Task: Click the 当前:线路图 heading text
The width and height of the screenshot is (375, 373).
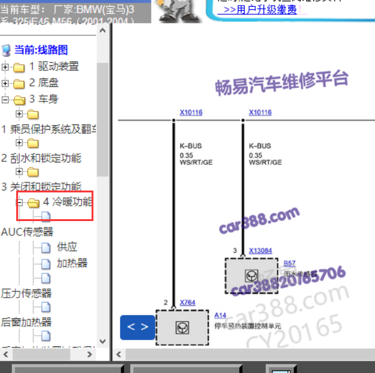Action: pyautogui.click(x=41, y=50)
